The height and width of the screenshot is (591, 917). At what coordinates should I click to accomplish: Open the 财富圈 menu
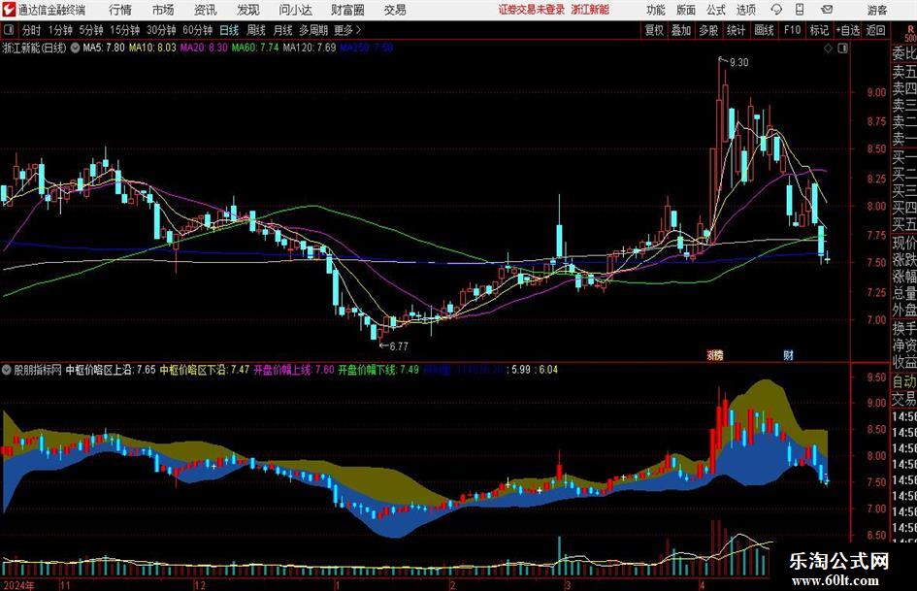pos(347,10)
